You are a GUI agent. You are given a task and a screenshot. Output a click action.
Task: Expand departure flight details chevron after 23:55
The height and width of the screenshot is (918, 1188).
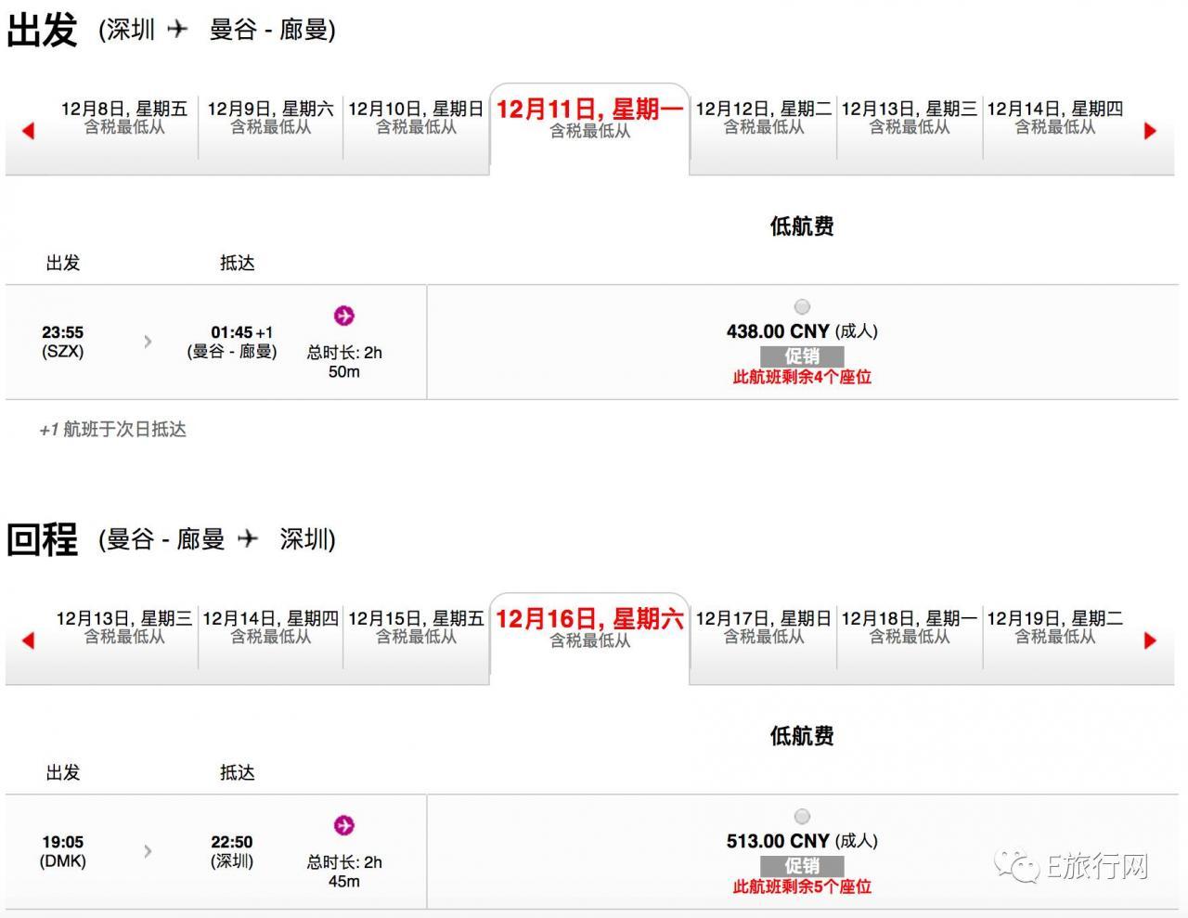pos(148,342)
